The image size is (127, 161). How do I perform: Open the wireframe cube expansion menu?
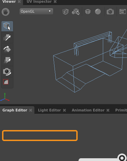65,12
